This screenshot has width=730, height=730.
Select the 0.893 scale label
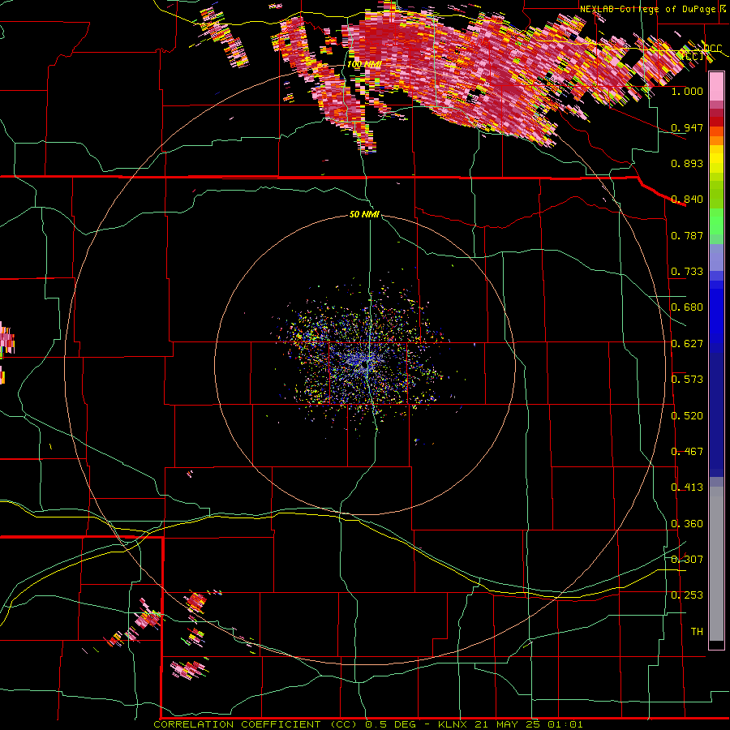click(687, 163)
